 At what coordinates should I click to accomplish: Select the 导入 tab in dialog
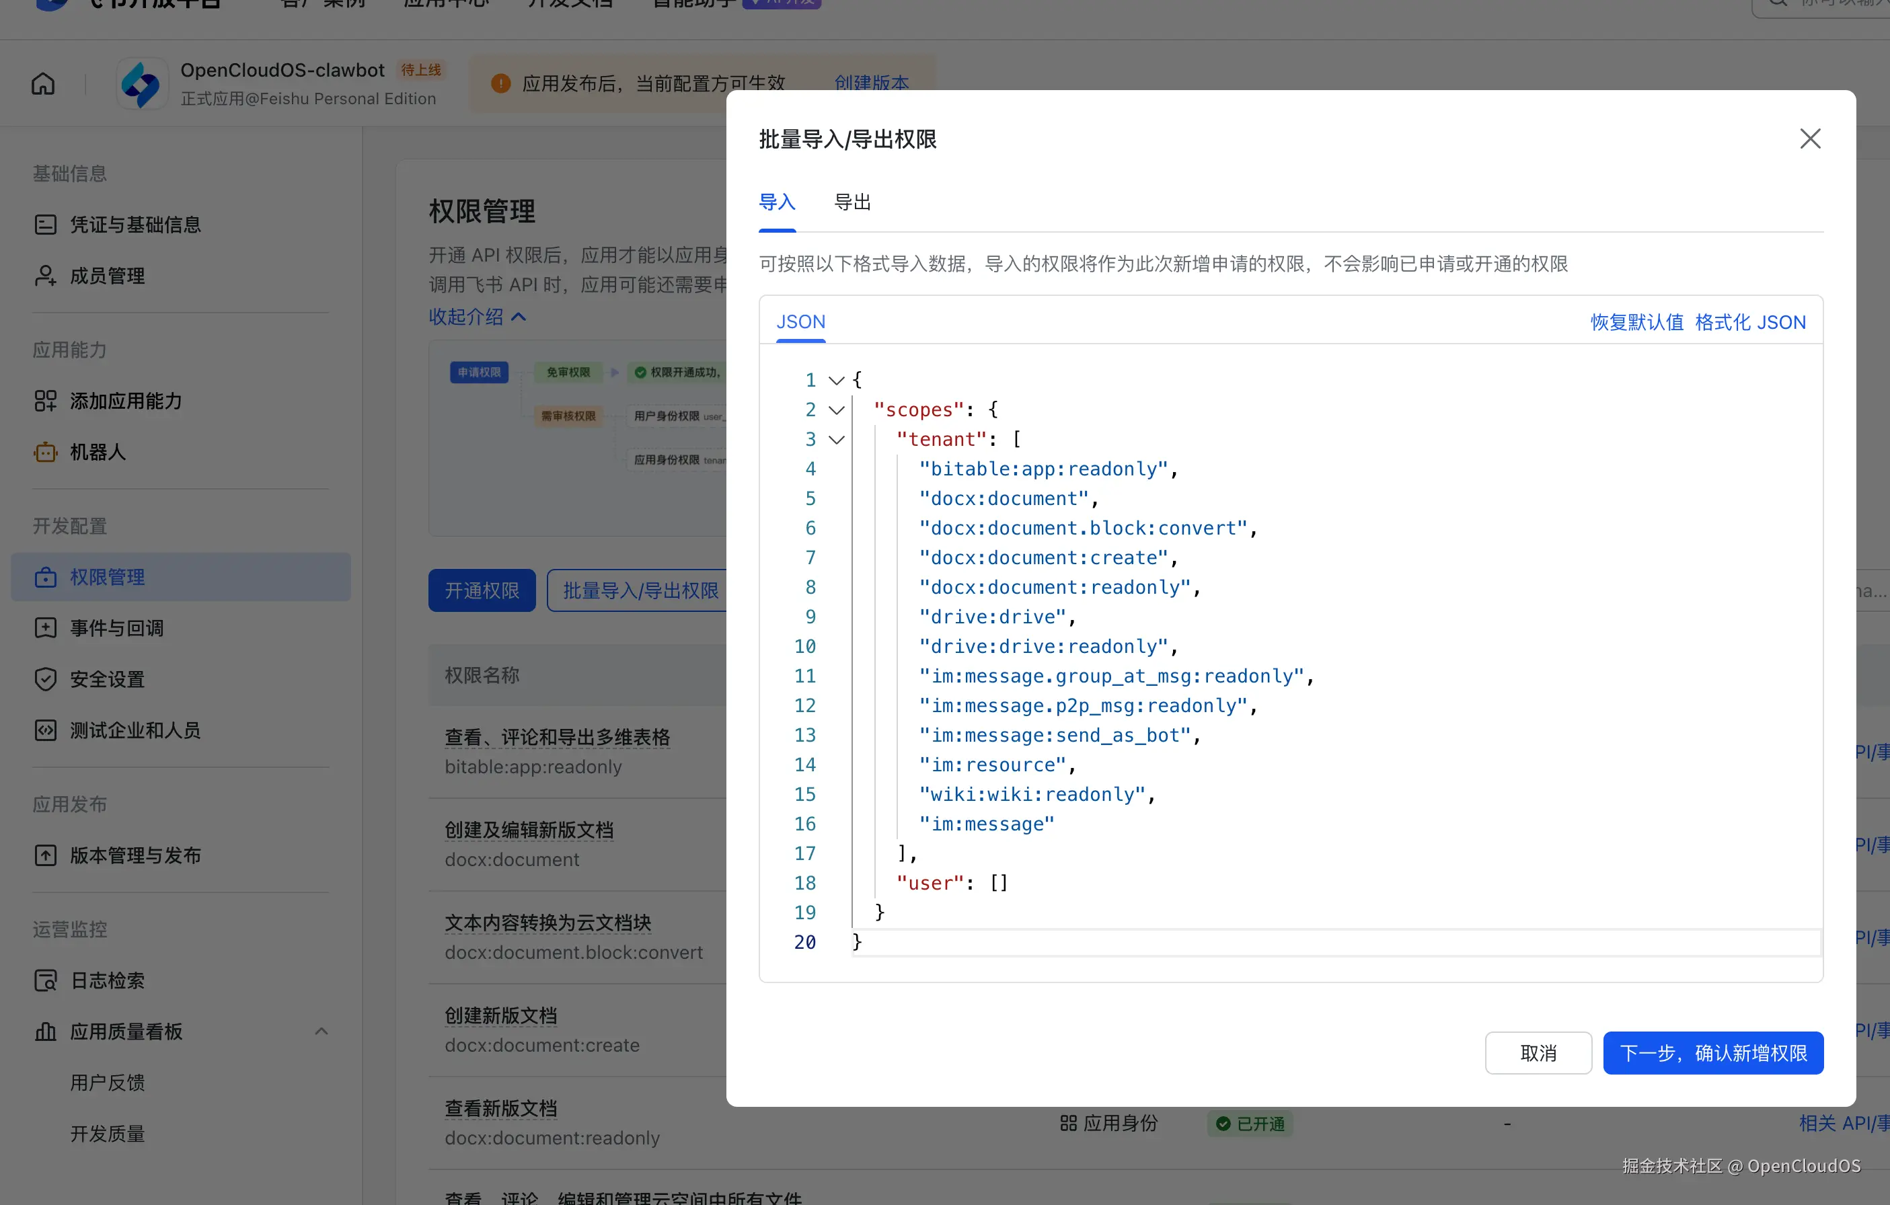pyautogui.click(x=777, y=202)
